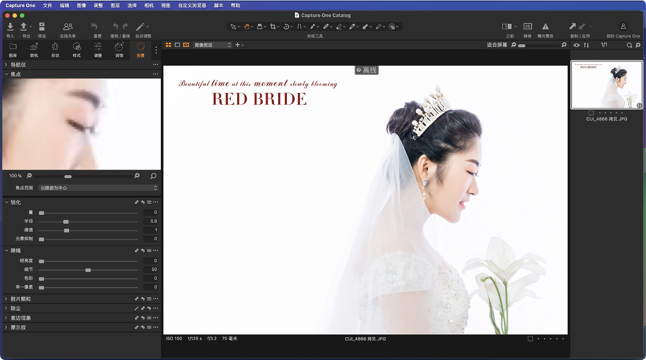Click the My Capture One account button
This screenshot has width=646, height=360.
click(x=623, y=27)
